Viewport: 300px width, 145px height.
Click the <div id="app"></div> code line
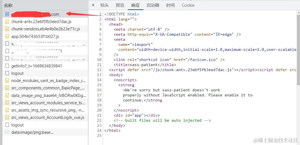[x=137, y=115]
